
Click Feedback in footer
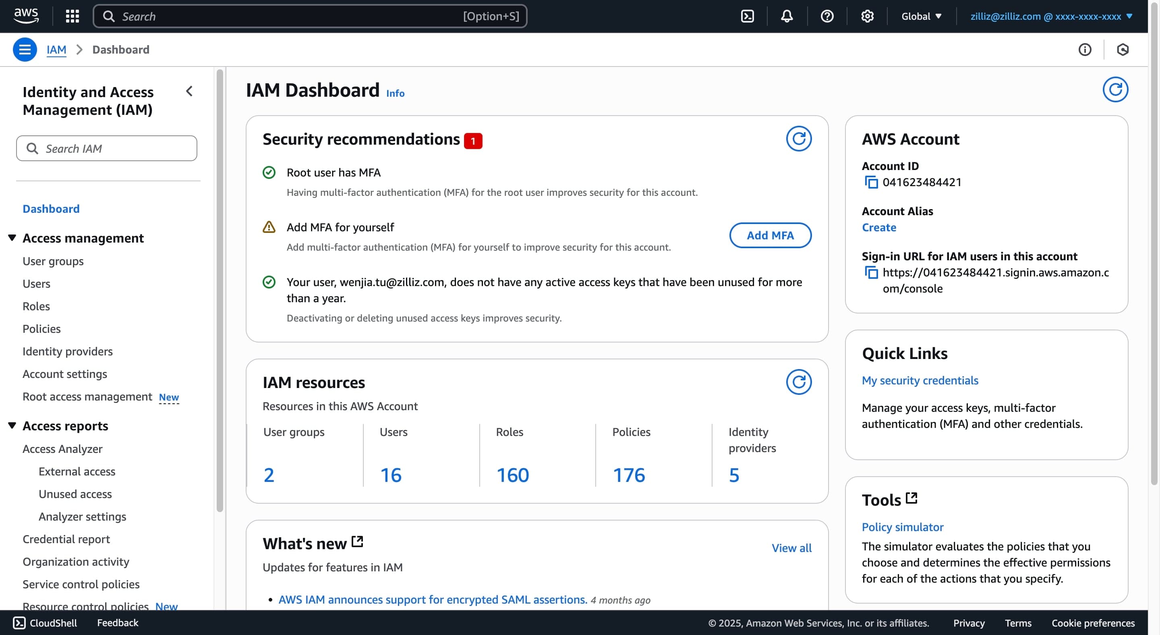[118, 623]
